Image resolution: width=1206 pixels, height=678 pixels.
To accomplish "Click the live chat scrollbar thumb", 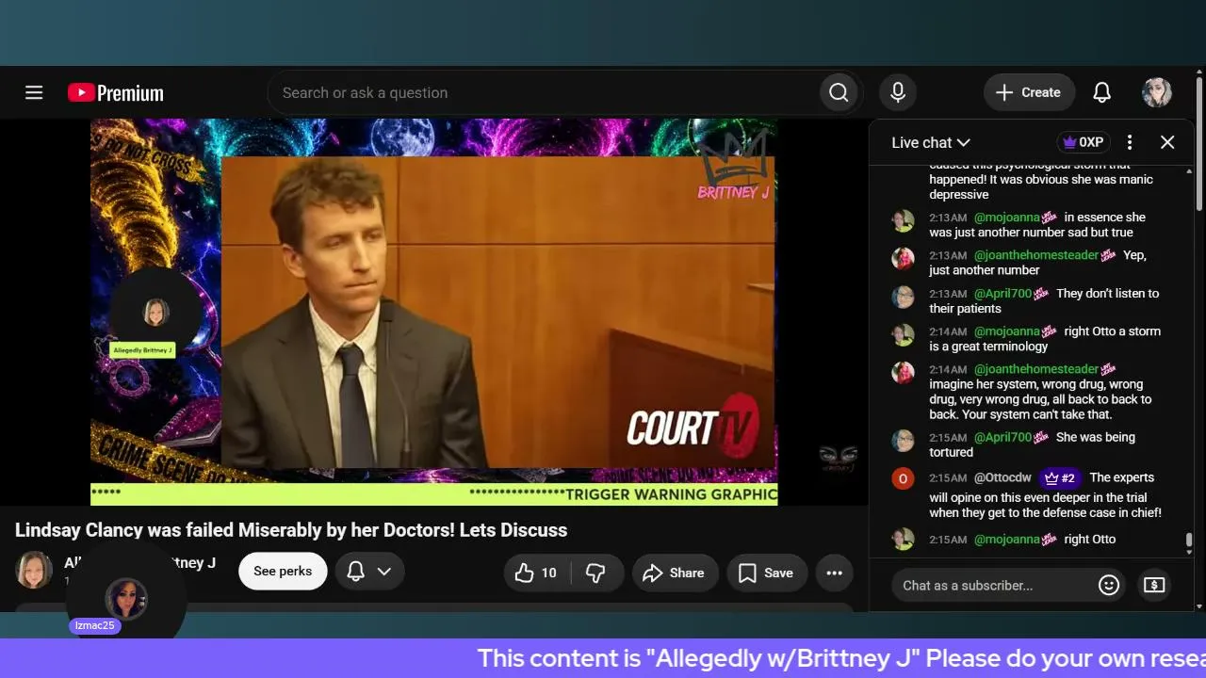I will (1189, 541).
